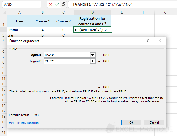Open the Name Box function dropdown arrow
This screenshot has width=177, height=136.
click(x=38, y=5)
